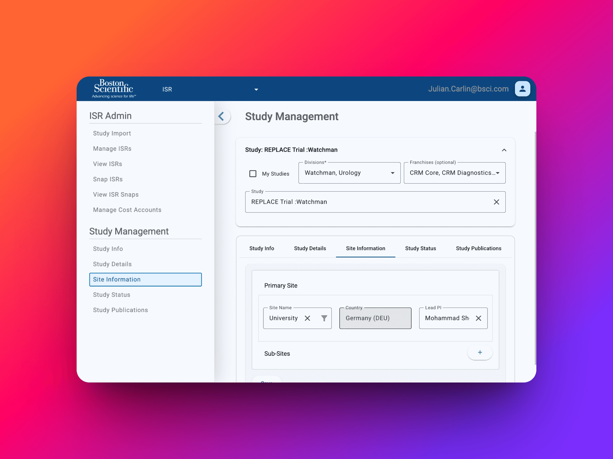Click the Country Germany (DEU) field
This screenshot has height=459, width=613.
(x=375, y=318)
